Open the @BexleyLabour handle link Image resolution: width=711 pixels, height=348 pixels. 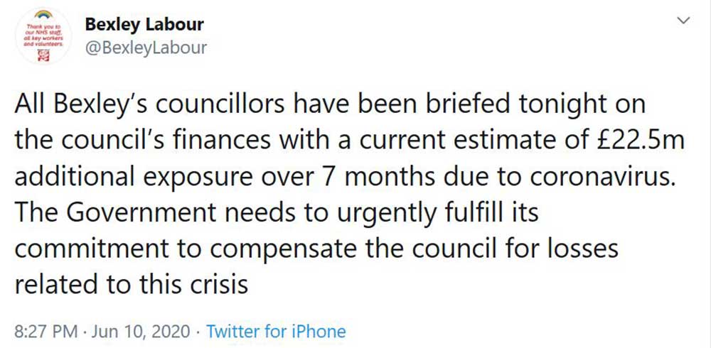click(146, 48)
